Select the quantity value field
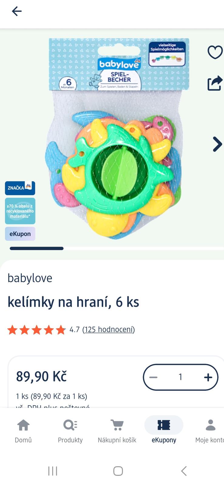Screen dimensions: 224x486 (181, 377)
